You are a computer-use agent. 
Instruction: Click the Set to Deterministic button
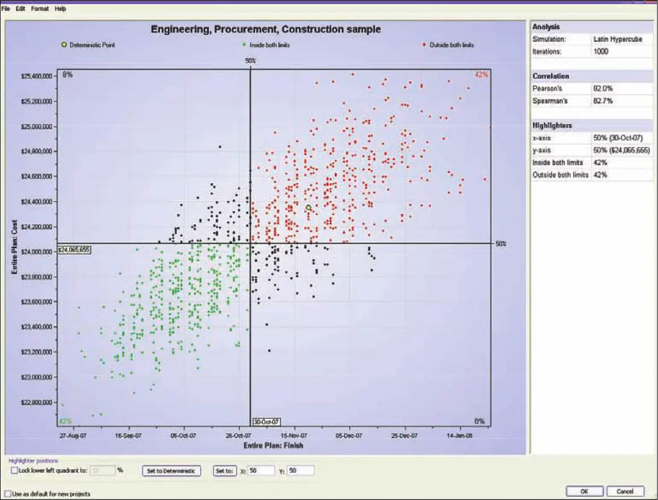171,471
